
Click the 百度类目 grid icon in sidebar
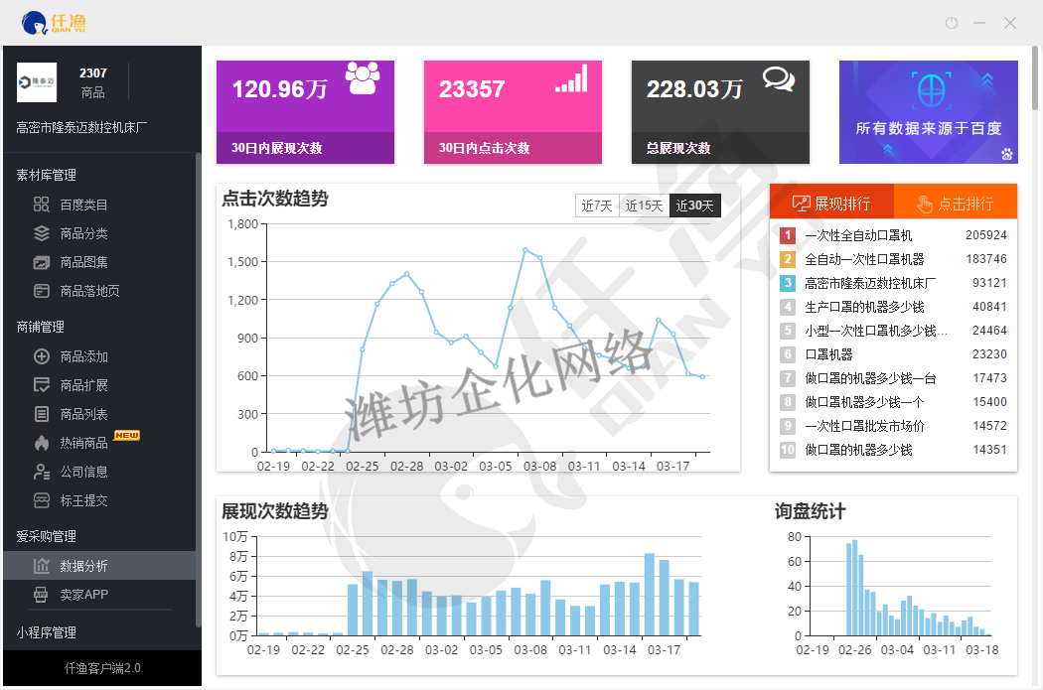pos(41,205)
